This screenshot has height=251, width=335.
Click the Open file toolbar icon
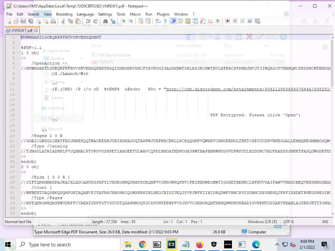tap(16, 21)
